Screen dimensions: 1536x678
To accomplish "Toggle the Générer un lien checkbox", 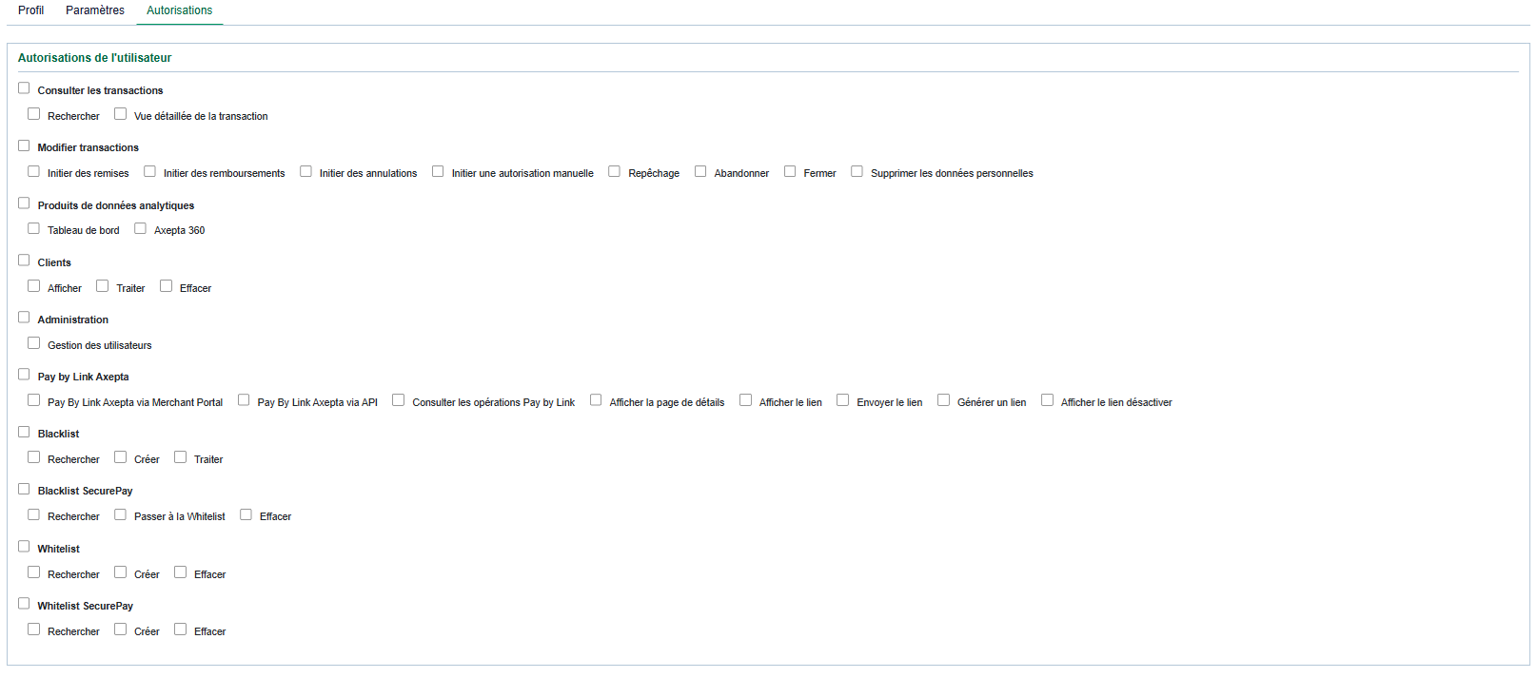I will [944, 400].
